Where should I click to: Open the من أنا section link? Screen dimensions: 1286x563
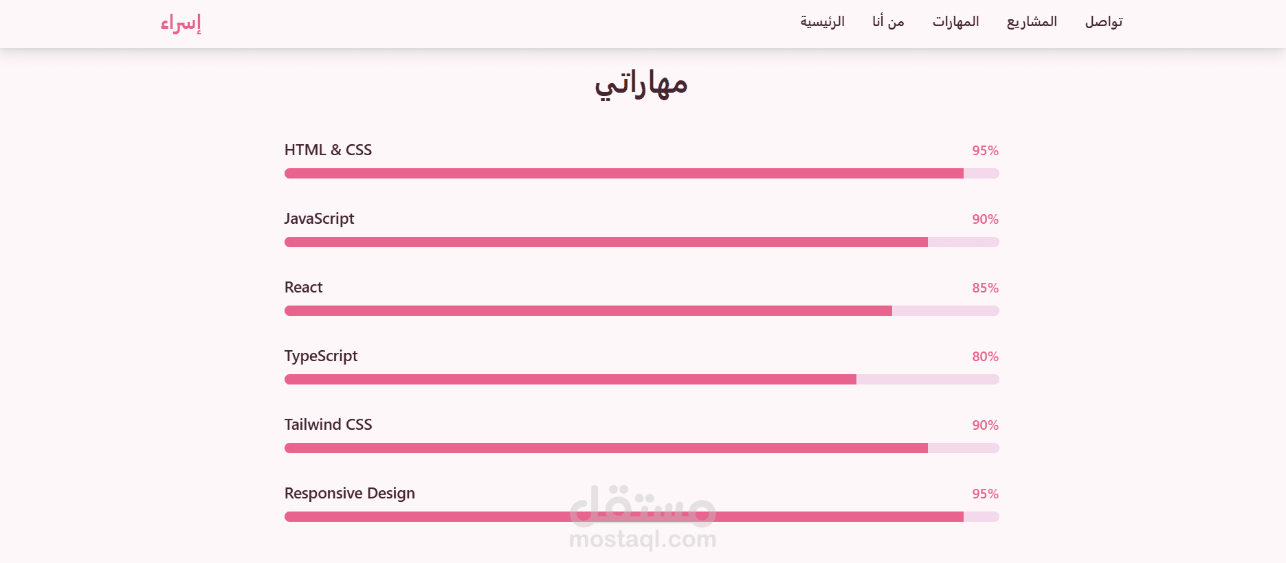coord(888,22)
